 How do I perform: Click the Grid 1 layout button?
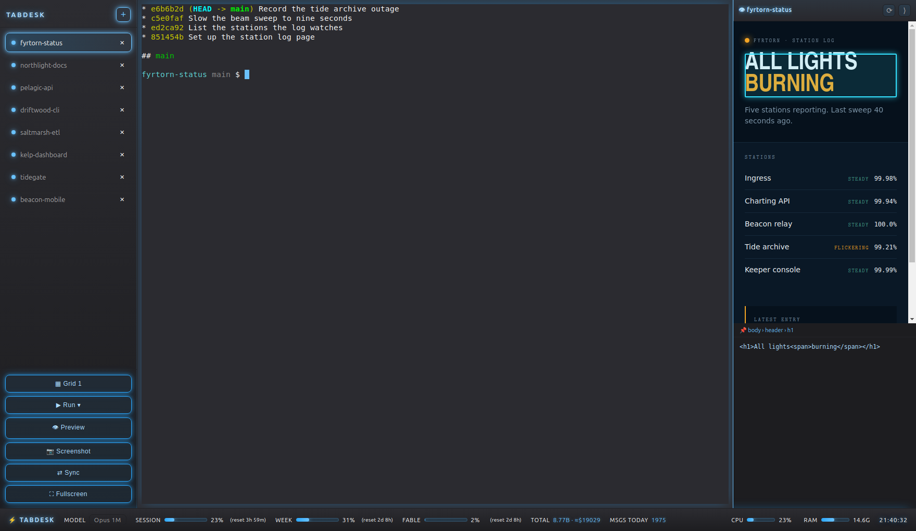pos(68,384)
